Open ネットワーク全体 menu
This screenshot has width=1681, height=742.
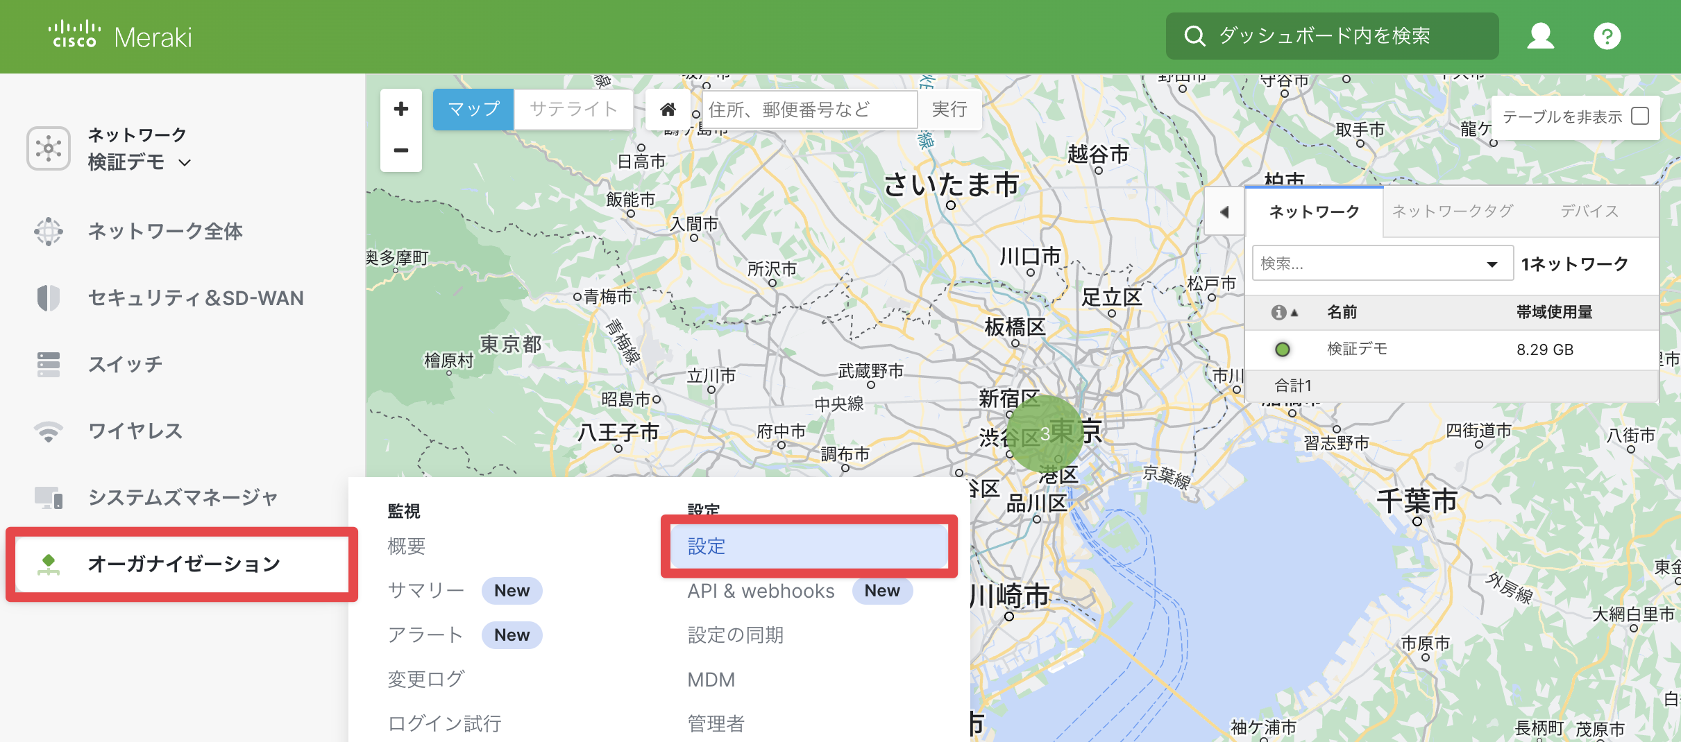tap(165, 231)
